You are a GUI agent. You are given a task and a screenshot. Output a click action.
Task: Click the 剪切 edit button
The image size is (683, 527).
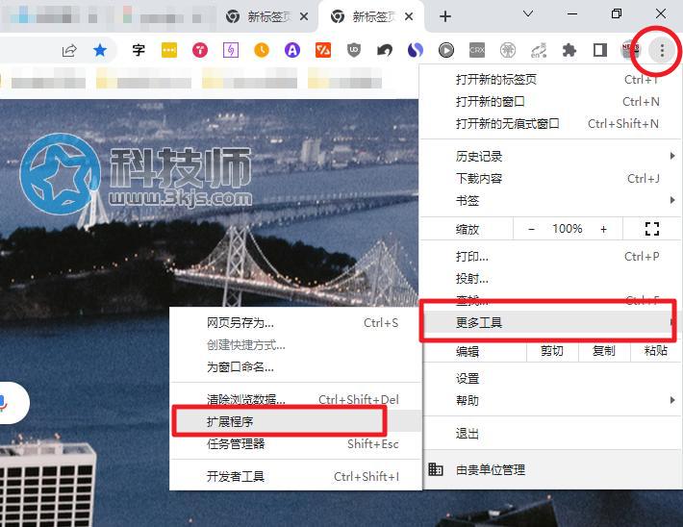tap(552, 351)
